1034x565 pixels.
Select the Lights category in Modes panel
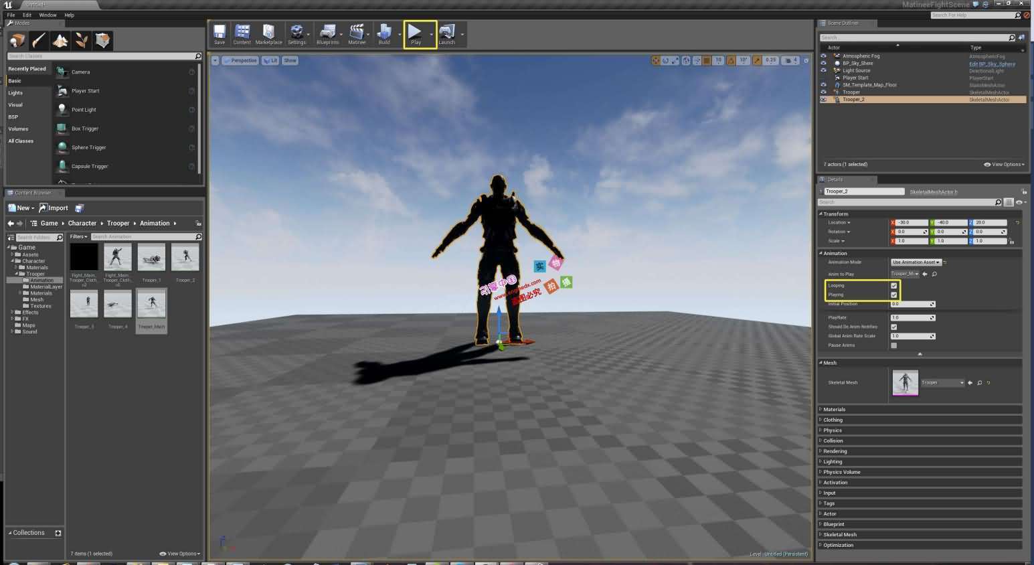click(x=15, y=93)
